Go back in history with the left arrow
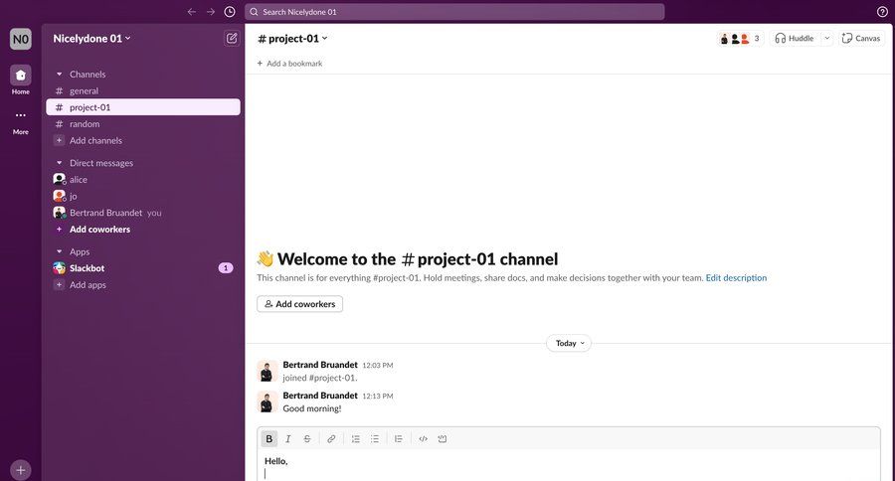This screenshot has height=481, width=895. pyautogui.click(x=192, y=12)
